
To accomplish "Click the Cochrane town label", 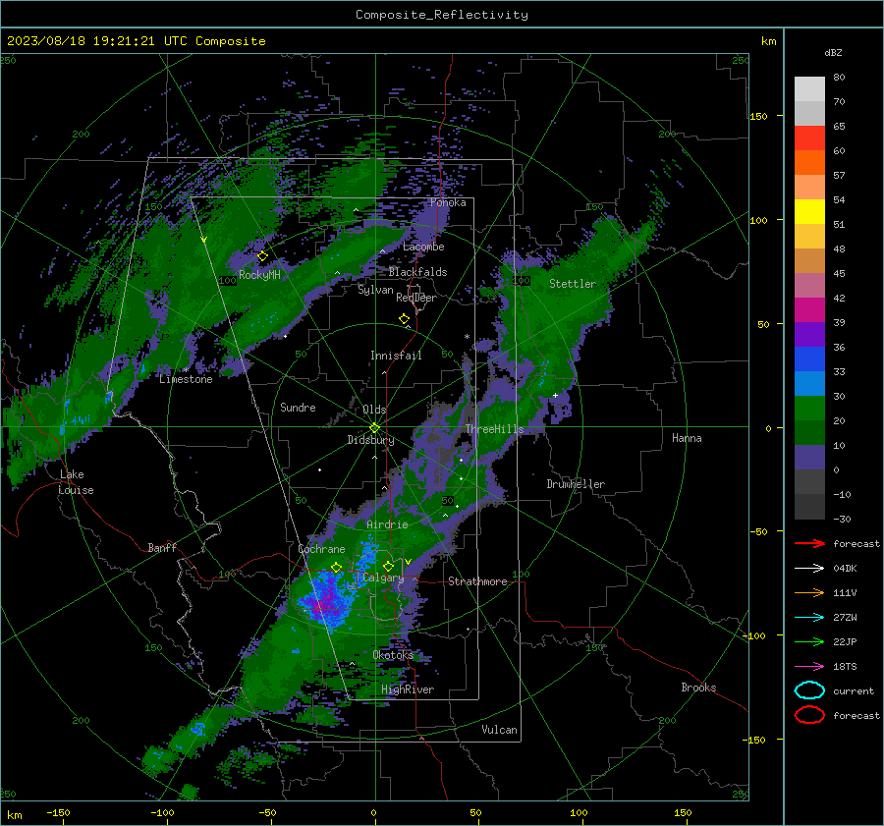I will [321, 549].
